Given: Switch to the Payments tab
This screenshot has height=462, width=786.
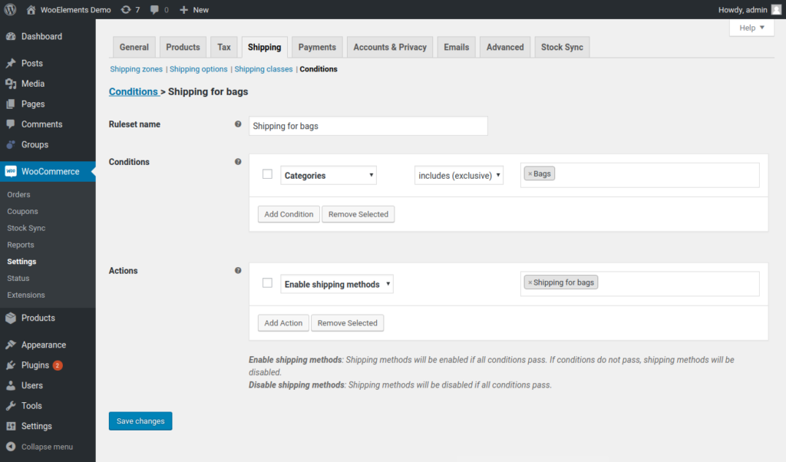Looking at the screenshot, I should (x=316, y=47).
